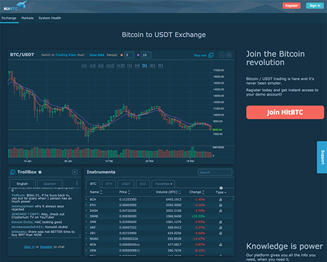Click the Trading View chart link
Screen dimensions: 327x262
[x=65, y=55]
